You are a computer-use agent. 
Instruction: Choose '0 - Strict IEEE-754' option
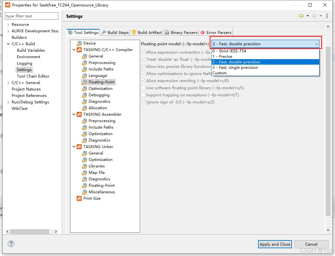pos(265,51)
